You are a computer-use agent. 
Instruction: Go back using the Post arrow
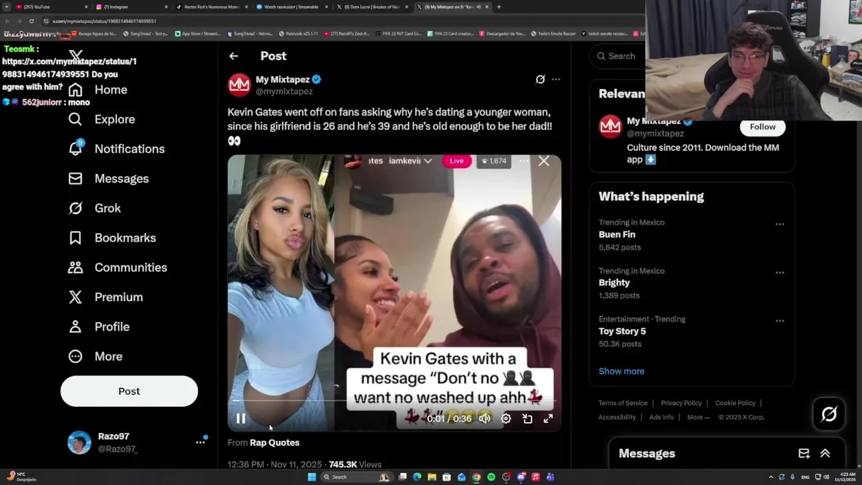(233, 56)
